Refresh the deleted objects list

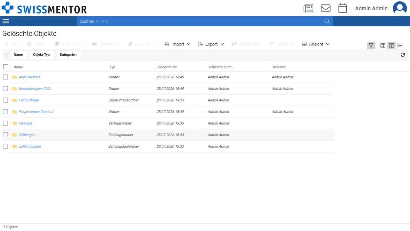click(x=403, y=55)
